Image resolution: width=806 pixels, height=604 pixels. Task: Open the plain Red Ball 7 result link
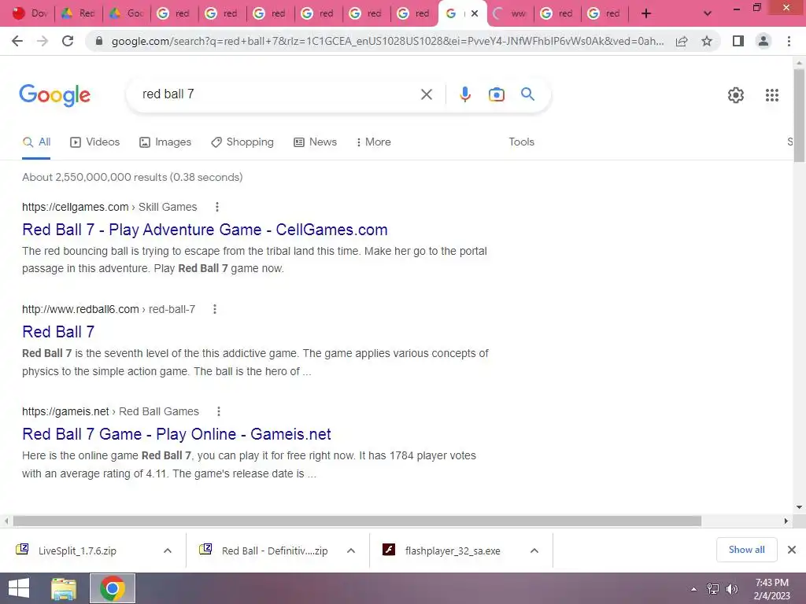coord(58,332)
